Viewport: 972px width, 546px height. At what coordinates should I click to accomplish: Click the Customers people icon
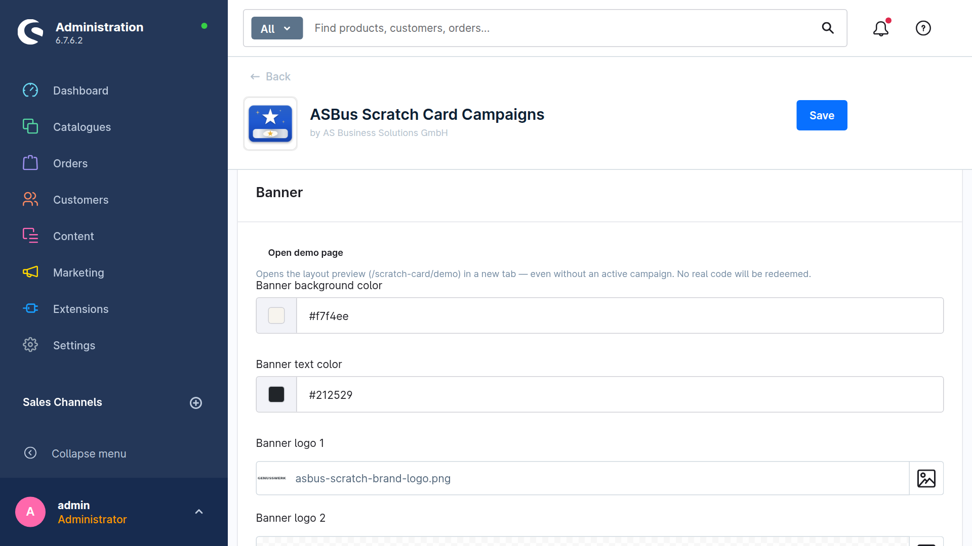[30, 199]
